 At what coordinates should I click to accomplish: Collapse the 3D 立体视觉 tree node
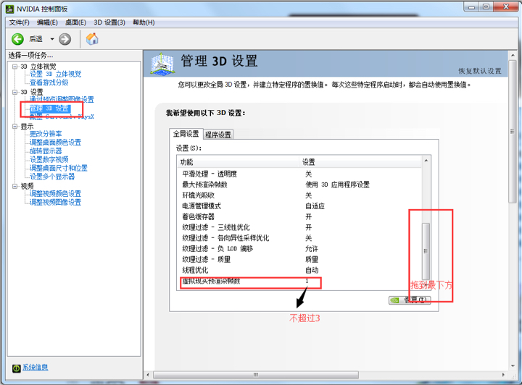[14, 67]
